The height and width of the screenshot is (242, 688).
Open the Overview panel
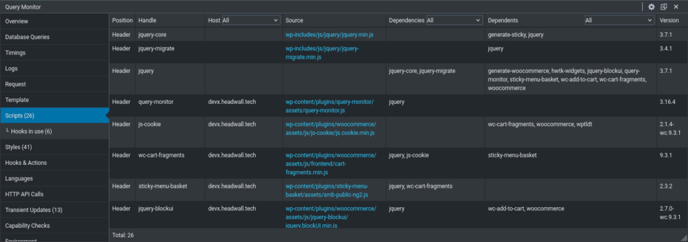click(54, 21)
